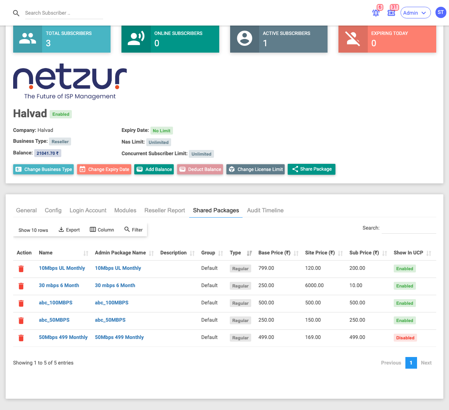
Task: Click Change Business Type button
Action: (43, 169)
